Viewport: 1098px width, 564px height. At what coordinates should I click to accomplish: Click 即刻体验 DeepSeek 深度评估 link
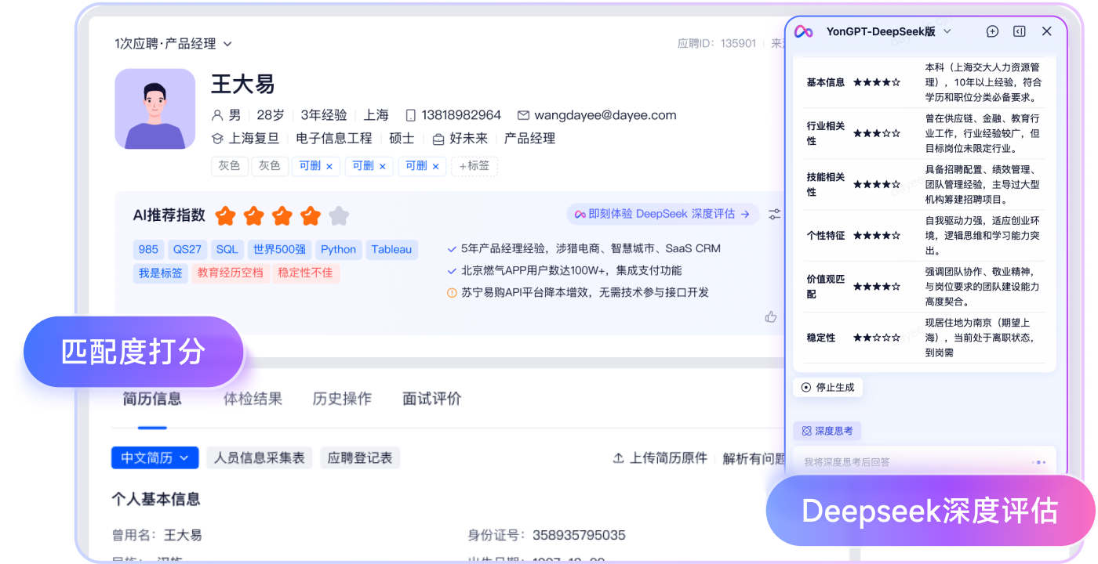click(x=663, y=214)
